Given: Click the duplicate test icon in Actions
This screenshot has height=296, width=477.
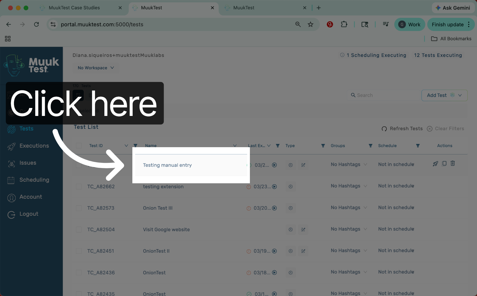Looking at the screenshot, I should pos(444,164).
